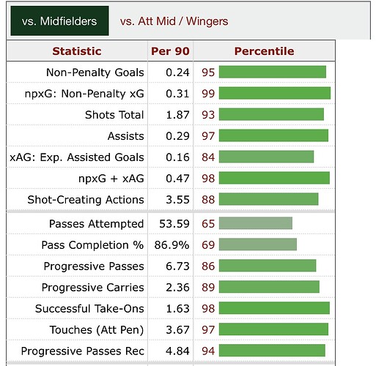The height and width of the screenshot is (366, 376).
Task: Select the Non-Penalty Goals percentile bar
Action: (273, 72)
